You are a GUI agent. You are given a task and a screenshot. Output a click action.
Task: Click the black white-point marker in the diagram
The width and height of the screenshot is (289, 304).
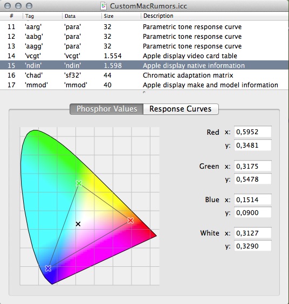click(78, 224)
